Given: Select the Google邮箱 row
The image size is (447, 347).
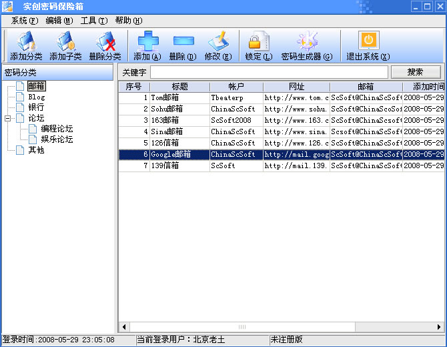Looking at the screenshot, I should pyautogui.click(x=282, y=155).
